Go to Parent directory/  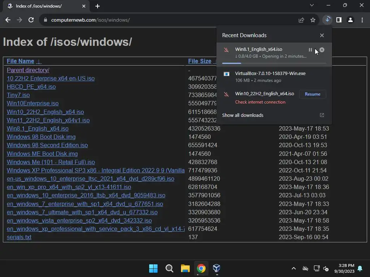[x=28, y=70]
